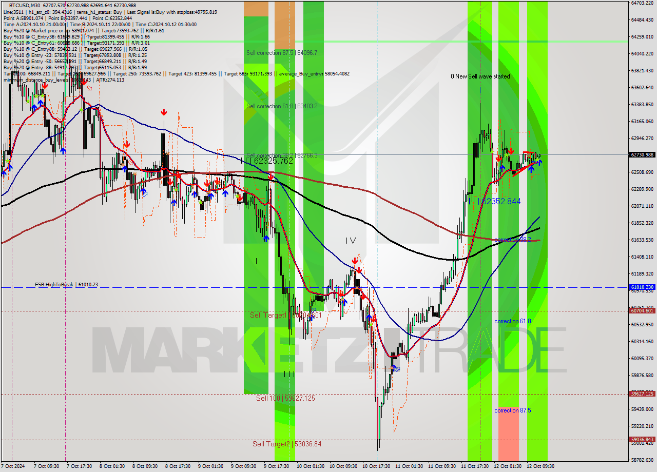Click the 63821.436 price axis value
The image size is (657, 472).
click(x=642, y=70)
